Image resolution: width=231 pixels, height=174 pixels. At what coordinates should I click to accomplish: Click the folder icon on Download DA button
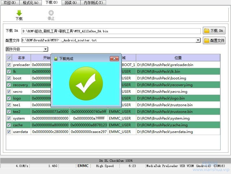(207, 31)
